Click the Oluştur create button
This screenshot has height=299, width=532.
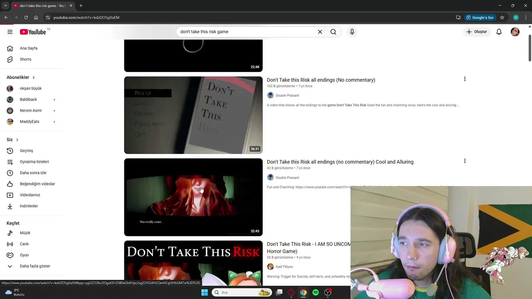coord(477,32)
